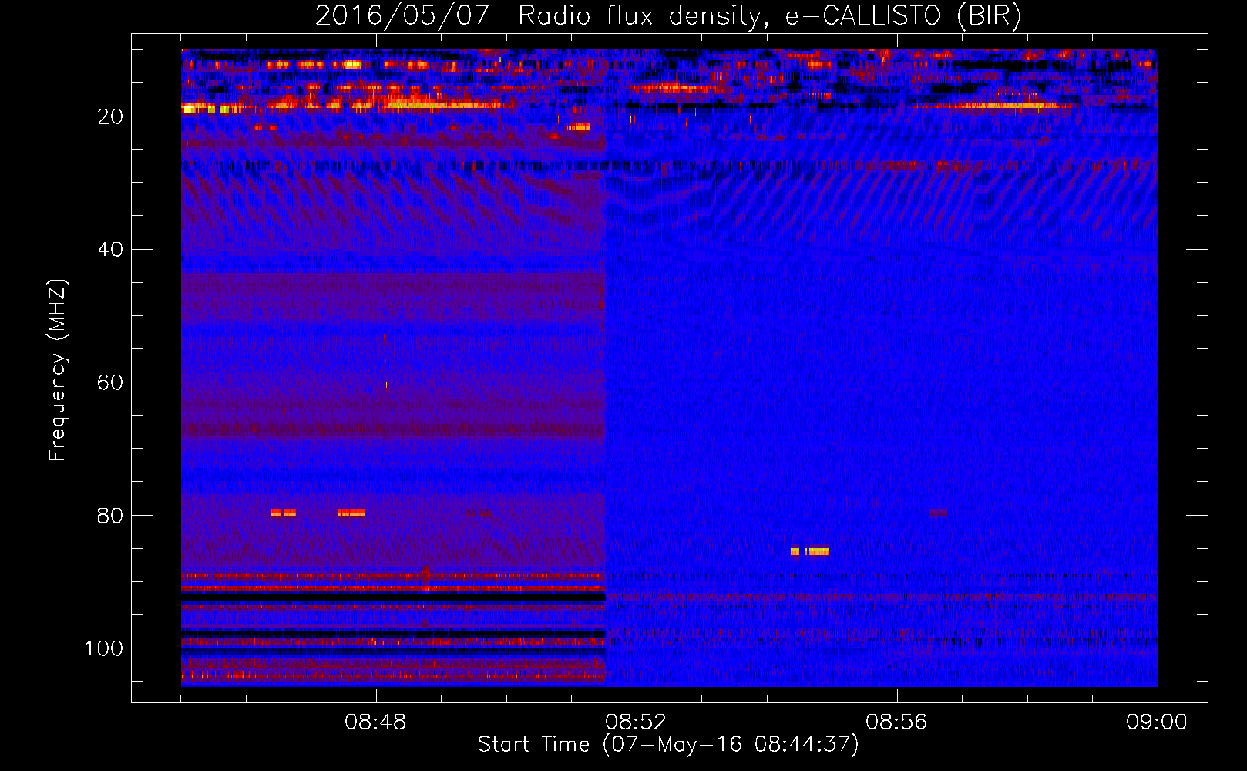Click the 'Start Time (07-May-16 08:44:37)' label

pos(668,745)
